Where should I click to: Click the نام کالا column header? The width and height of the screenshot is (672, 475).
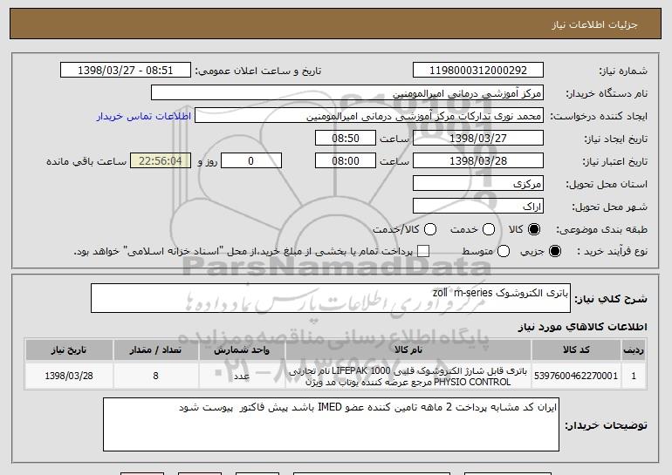point(408,350)
